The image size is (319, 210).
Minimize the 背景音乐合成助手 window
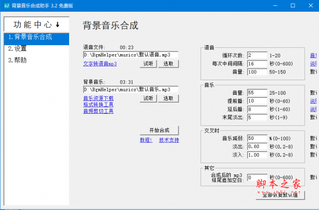tap(275, 5)
